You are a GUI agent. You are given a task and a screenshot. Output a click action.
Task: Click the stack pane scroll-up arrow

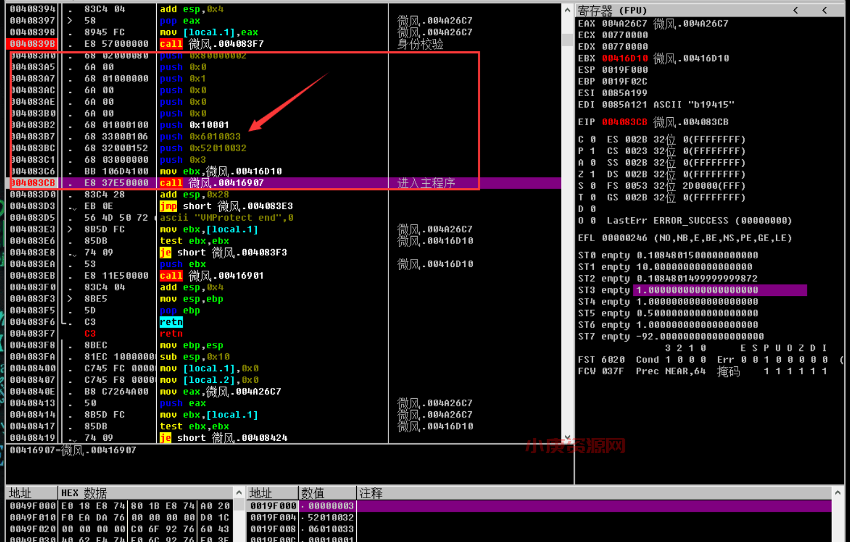coord(838,493)
